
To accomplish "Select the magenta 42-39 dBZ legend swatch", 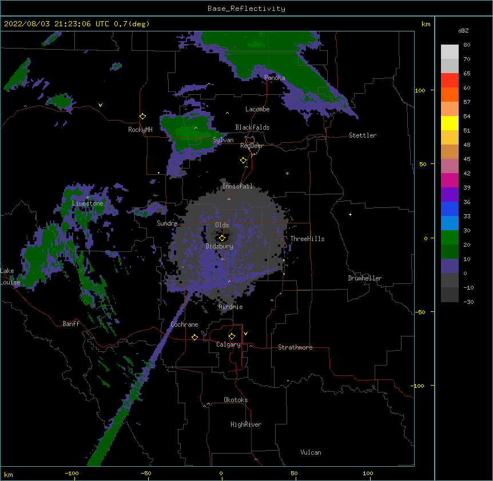I will pyautogui.click(x=450, y=180).
